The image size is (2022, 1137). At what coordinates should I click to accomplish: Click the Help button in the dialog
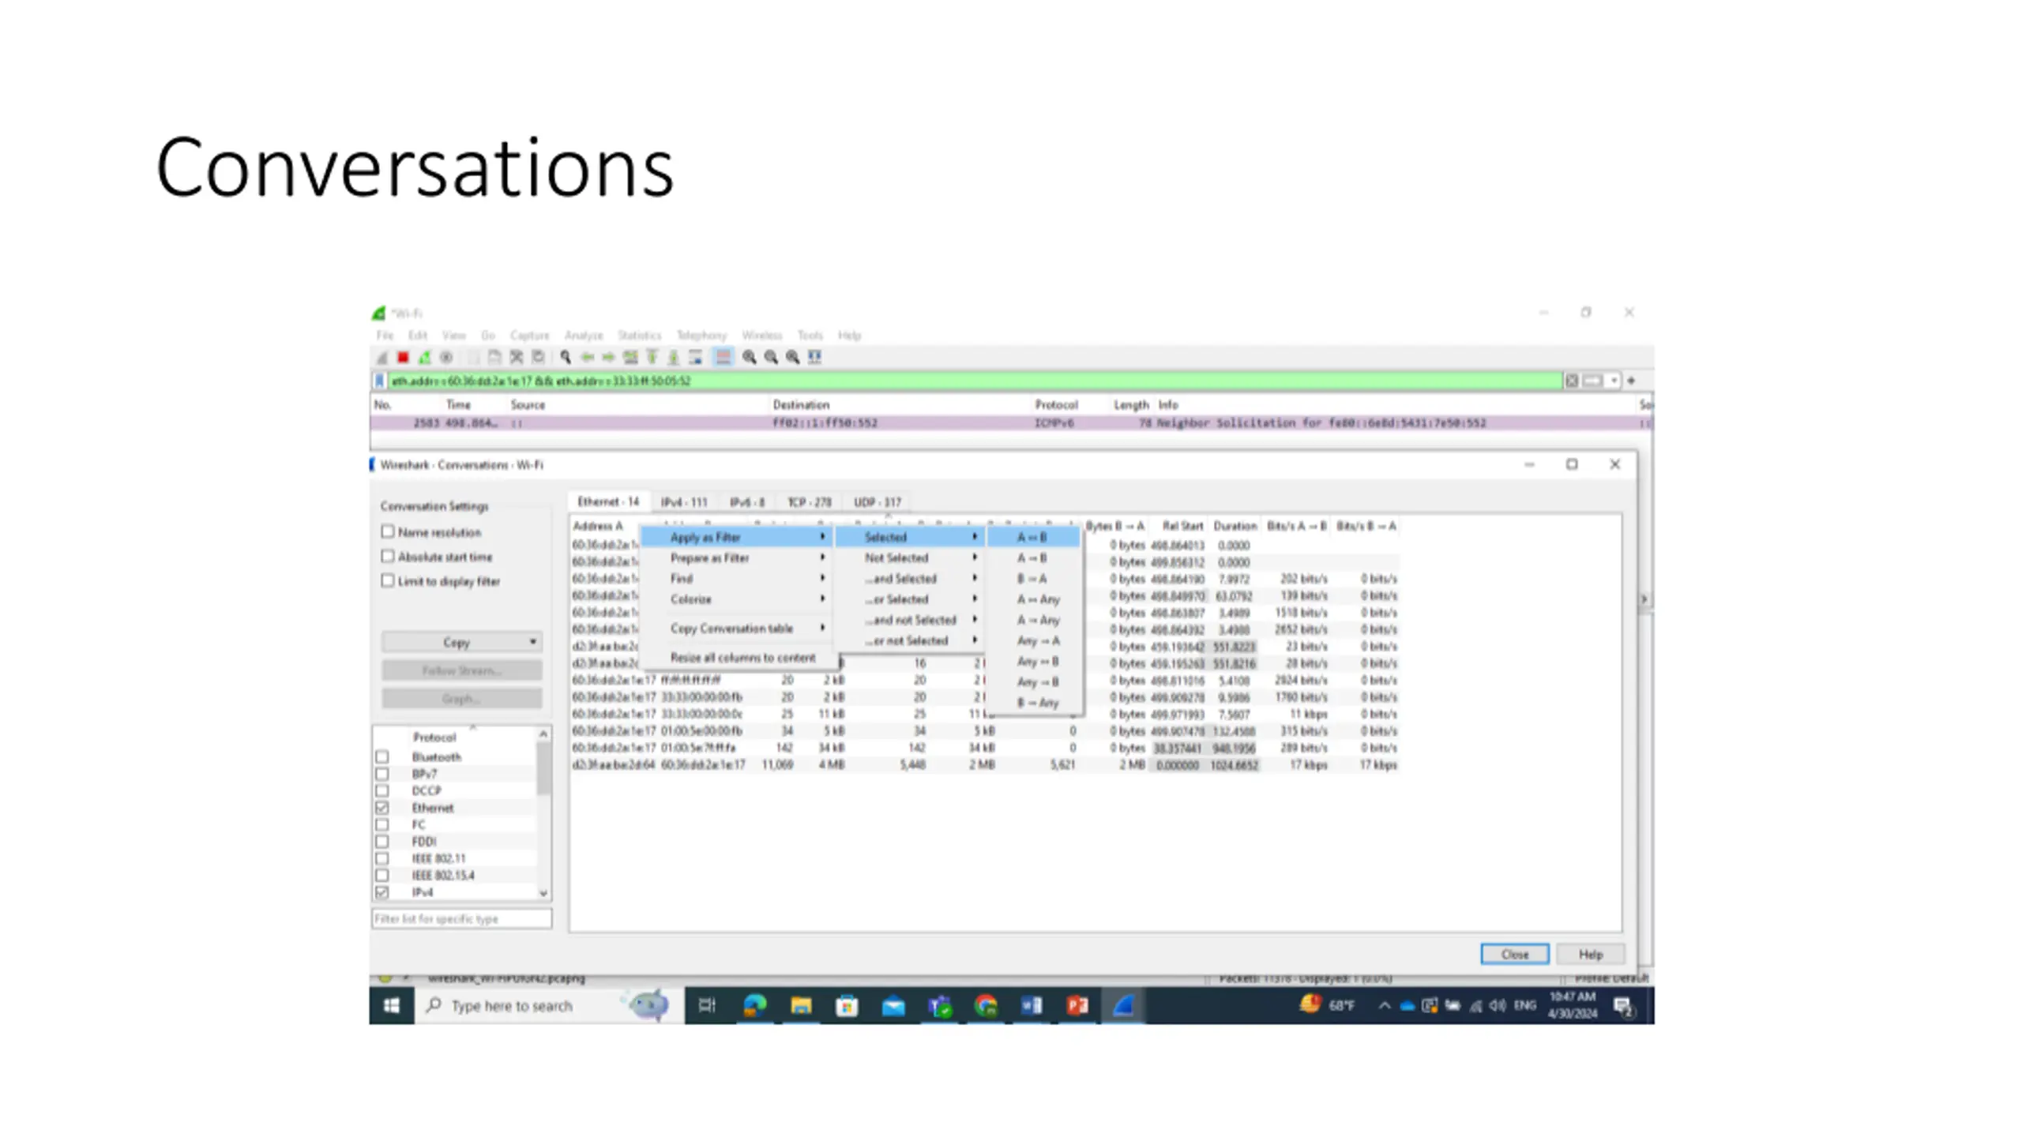1591,954
